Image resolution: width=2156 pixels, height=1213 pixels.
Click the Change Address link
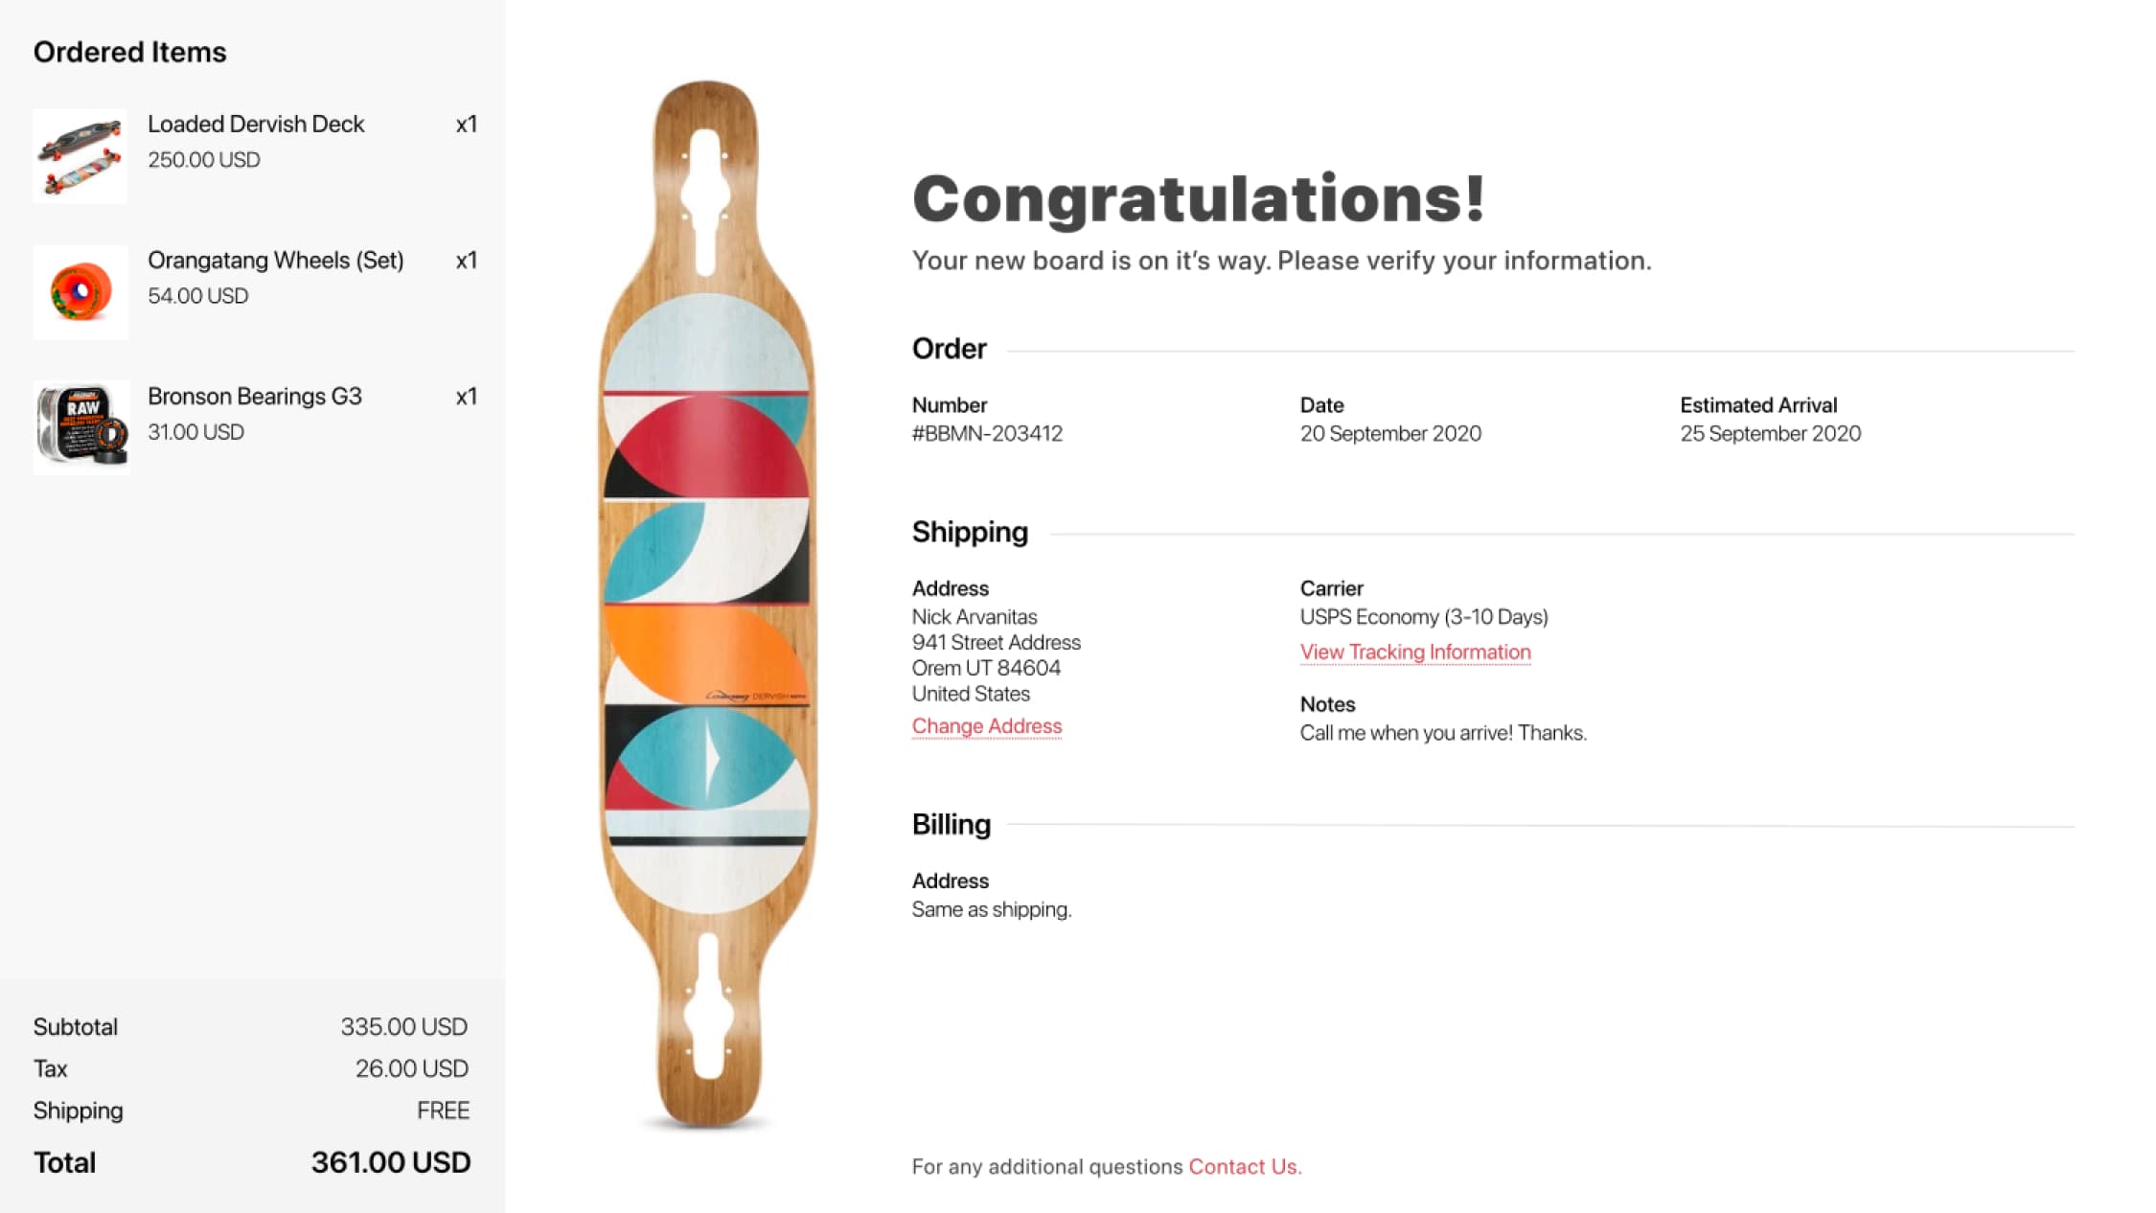[987, 726]
